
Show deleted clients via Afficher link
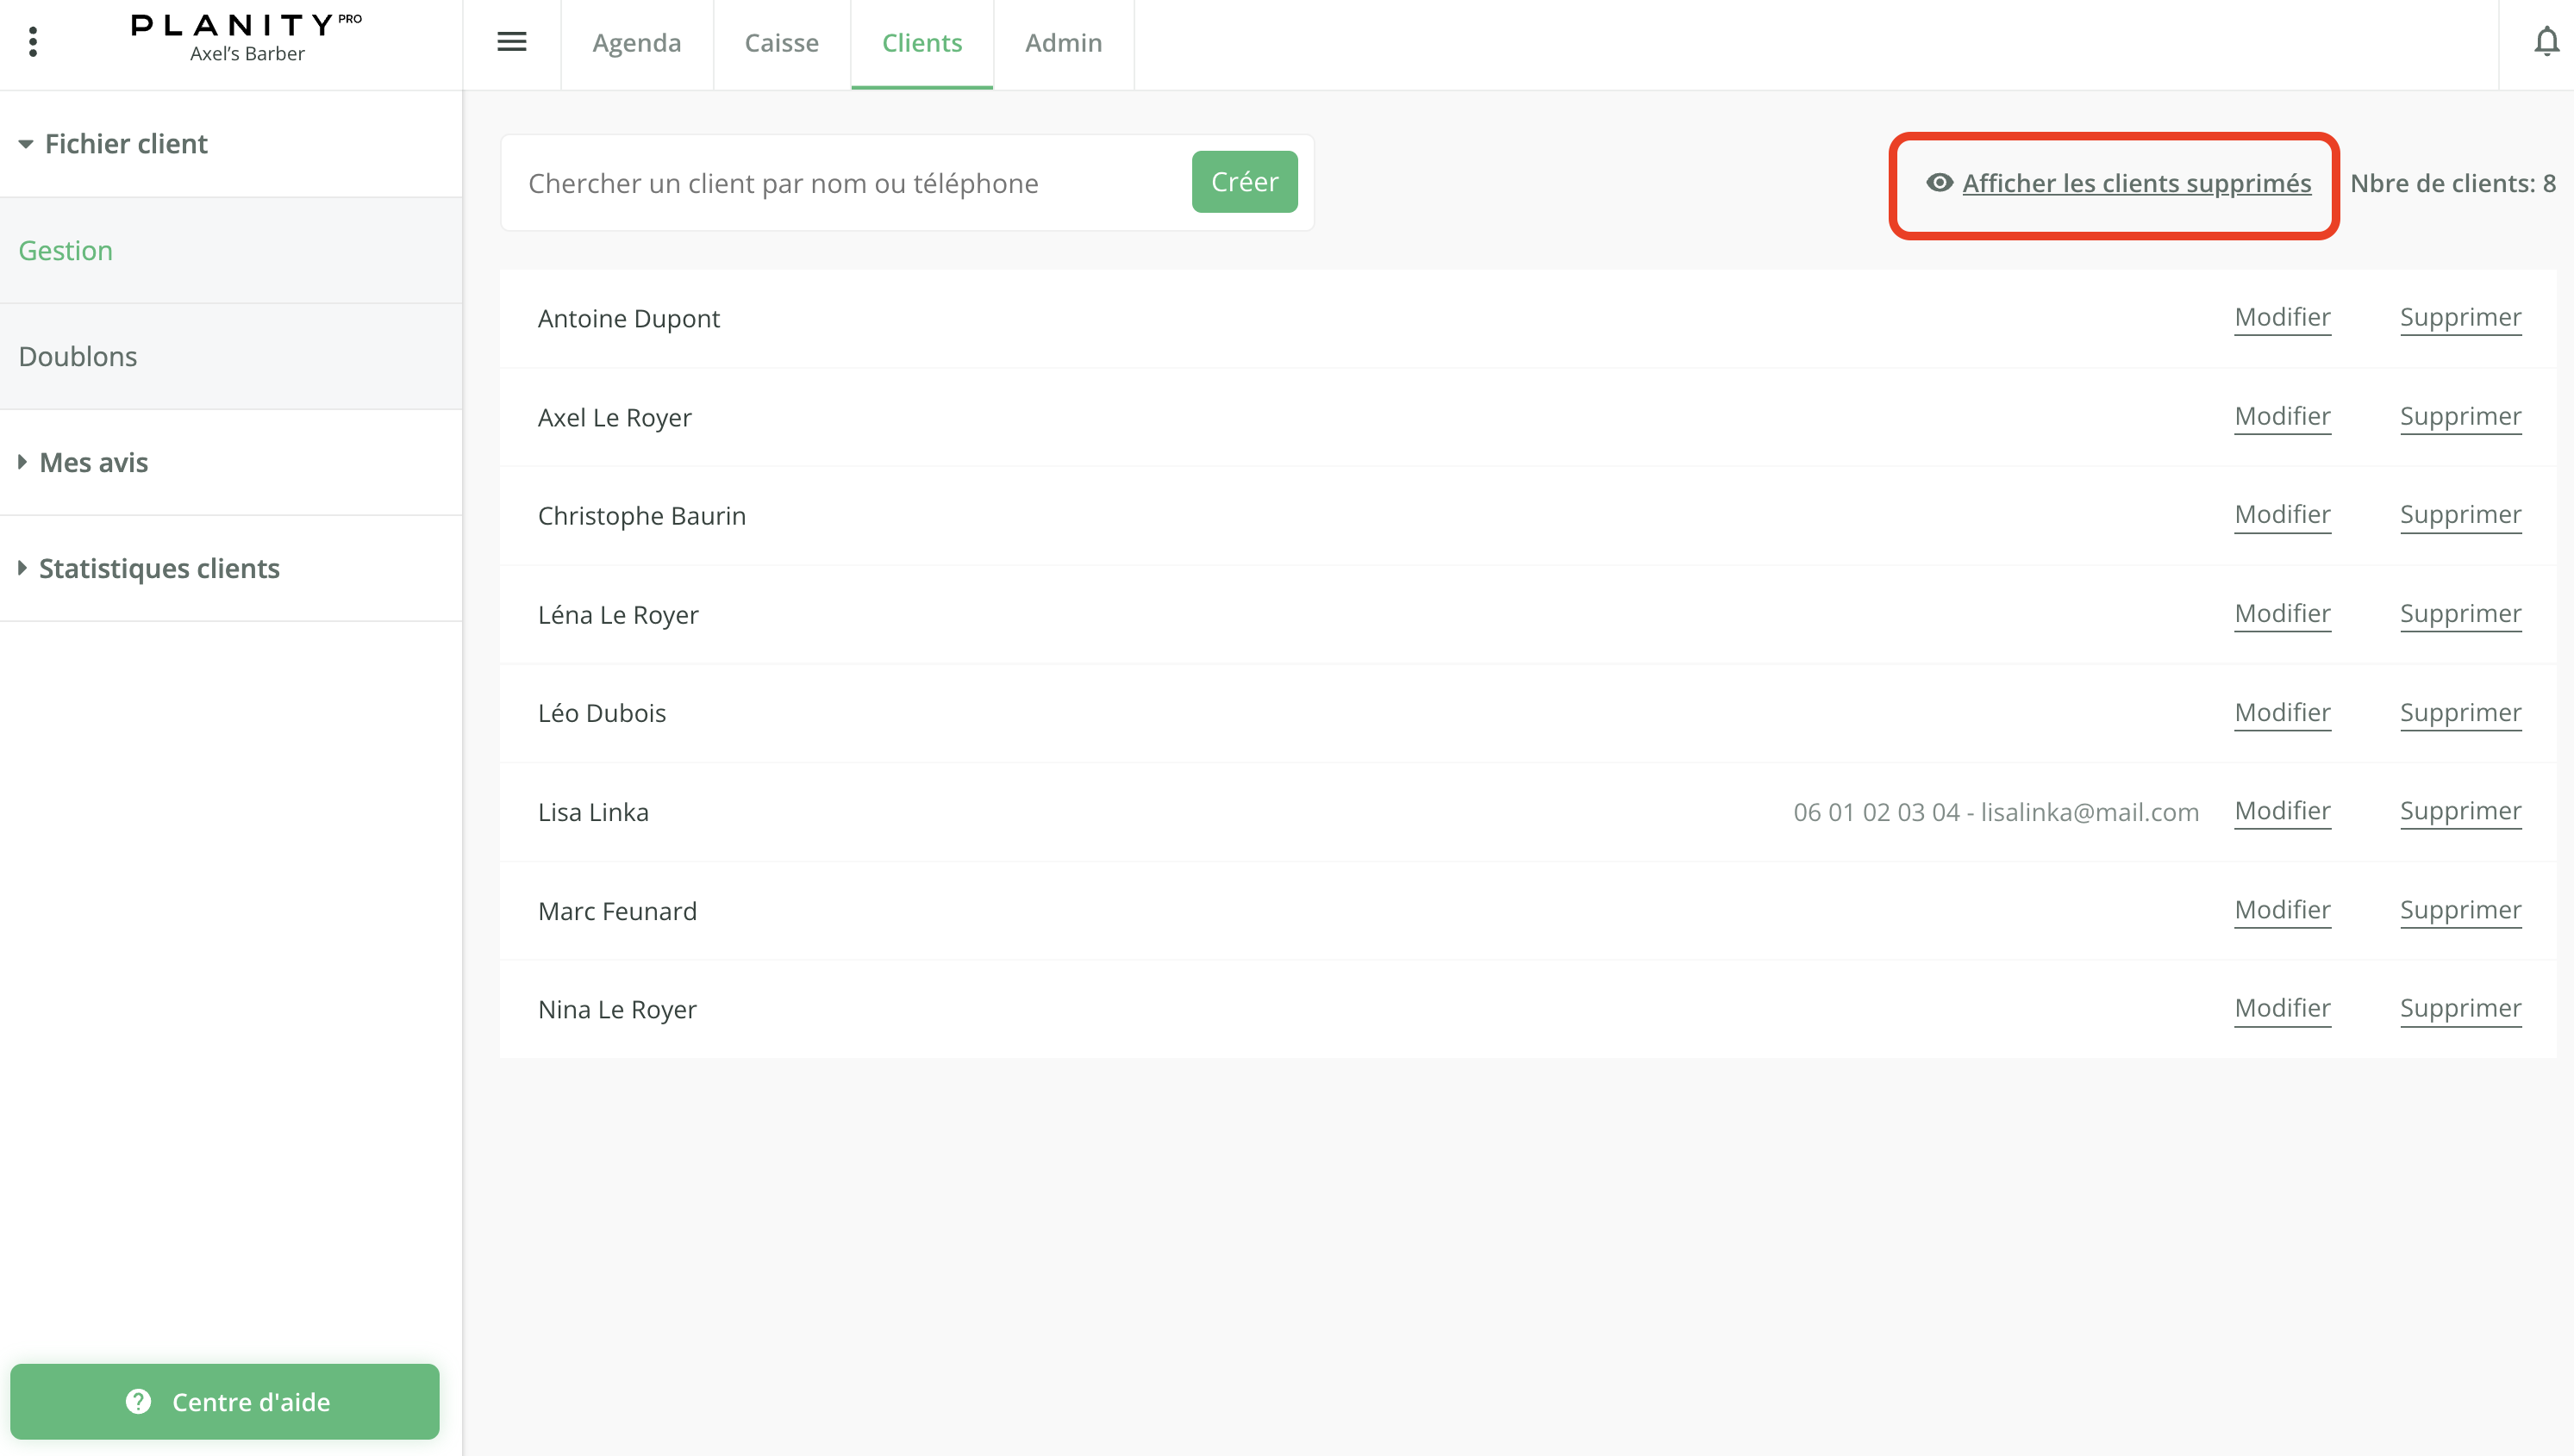coord(2136,183)
